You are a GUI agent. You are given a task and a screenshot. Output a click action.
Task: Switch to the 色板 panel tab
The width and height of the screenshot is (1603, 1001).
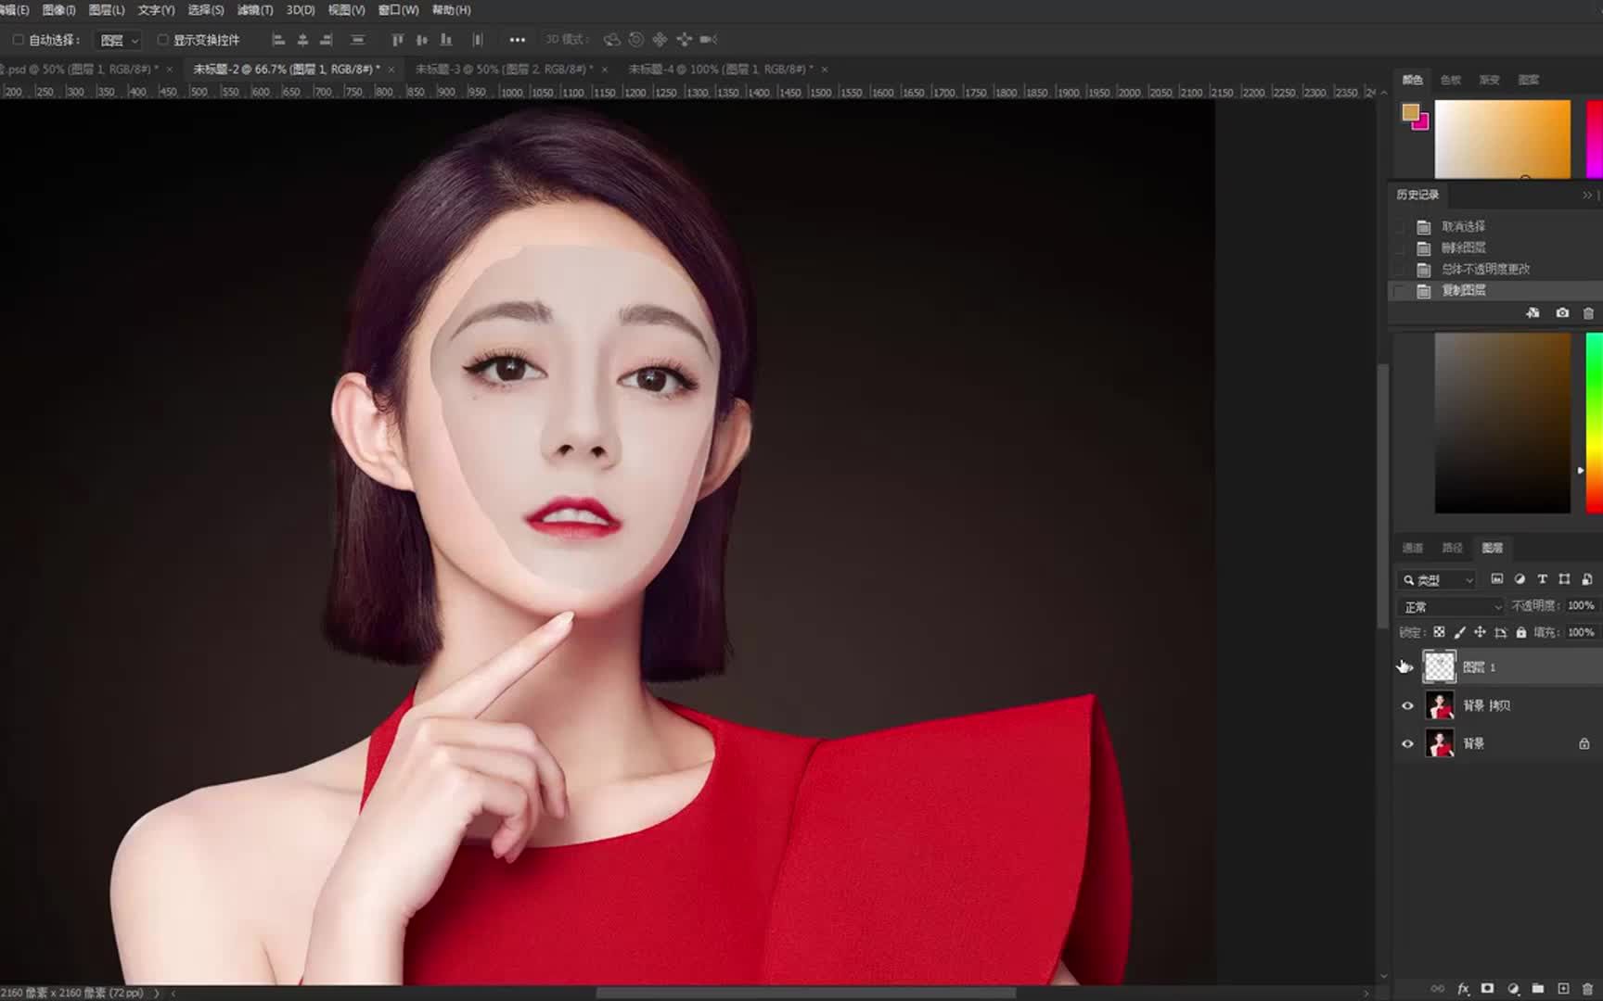[x=1451, y=80]
